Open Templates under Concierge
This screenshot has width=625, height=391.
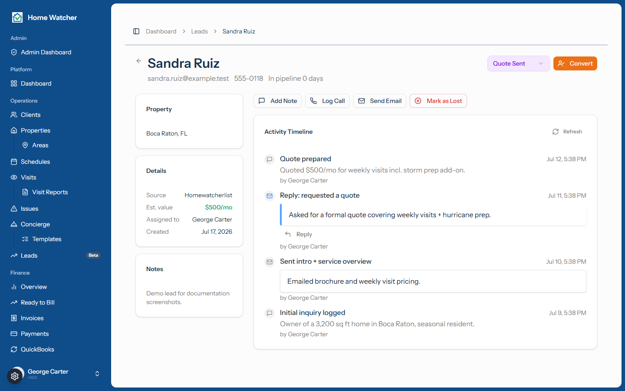click(61, 239)
